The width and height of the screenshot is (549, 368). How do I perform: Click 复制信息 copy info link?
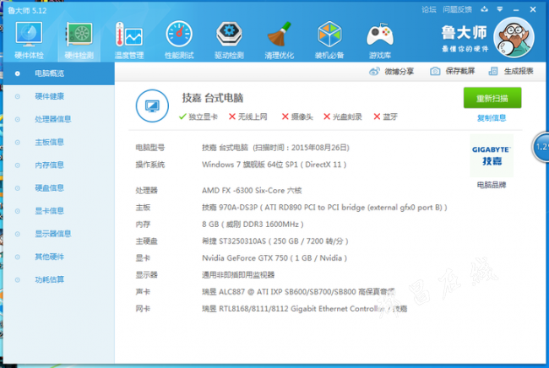click(492, 118)
